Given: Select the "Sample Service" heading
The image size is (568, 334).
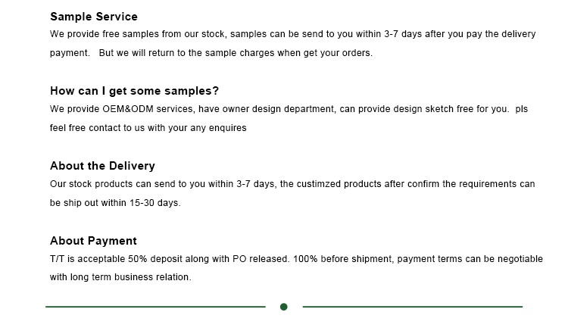Looking at the screenshot, I should [94, 16].
